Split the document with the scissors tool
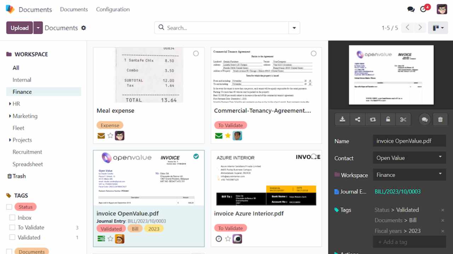The height and width of the screenshot is (254, 453). (x=403, y=119)
